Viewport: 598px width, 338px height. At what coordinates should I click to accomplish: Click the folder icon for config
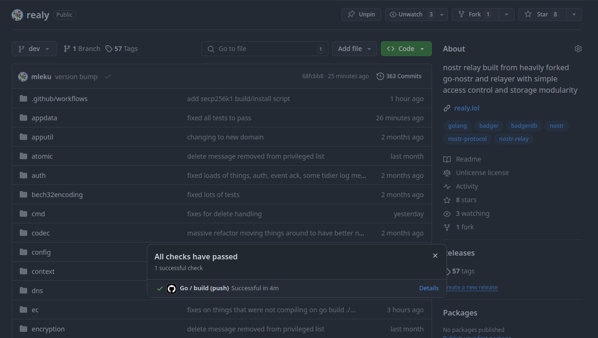click(x=23, y=252)
